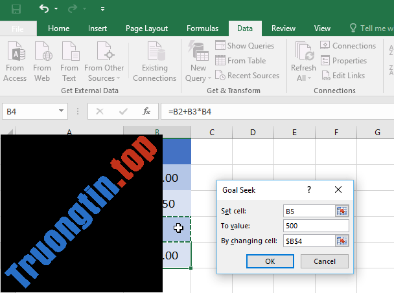
Task: Click Sort A to Z icon
Action: click(x=391, y=50)
